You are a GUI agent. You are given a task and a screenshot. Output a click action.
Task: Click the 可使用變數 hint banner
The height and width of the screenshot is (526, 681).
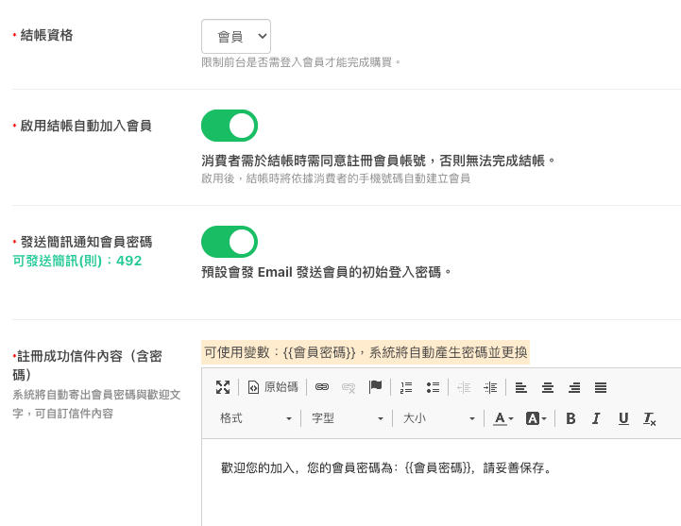point(366,352)
